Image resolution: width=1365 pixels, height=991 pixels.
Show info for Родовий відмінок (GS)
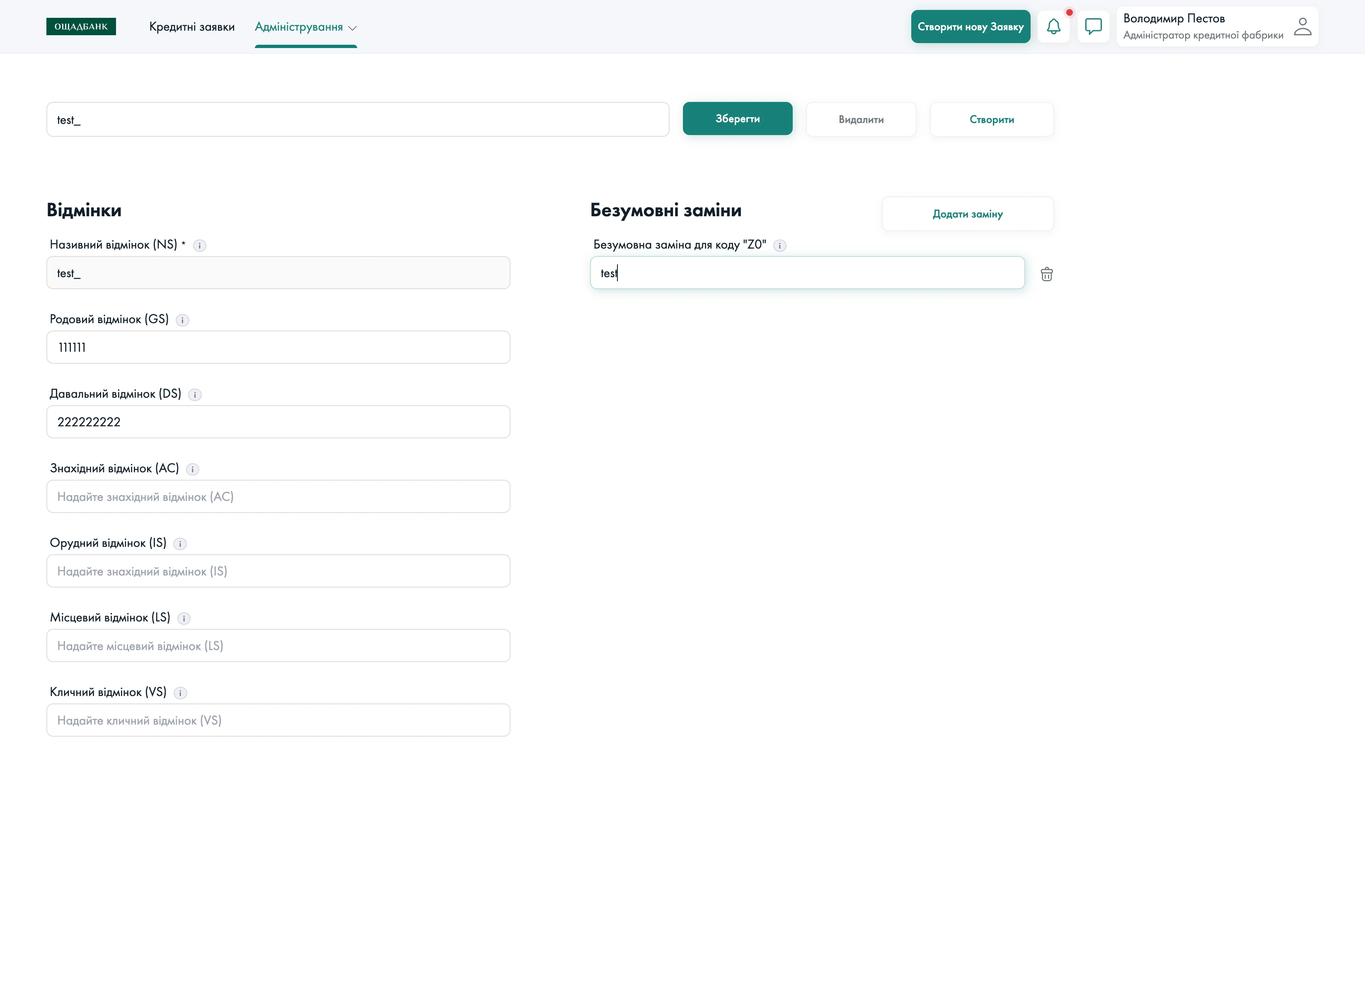click(182, 320)
